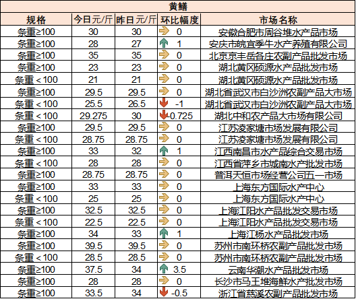356x299 pixels.
Task: Click the 黄鳝 title cell
Action: 178,6
